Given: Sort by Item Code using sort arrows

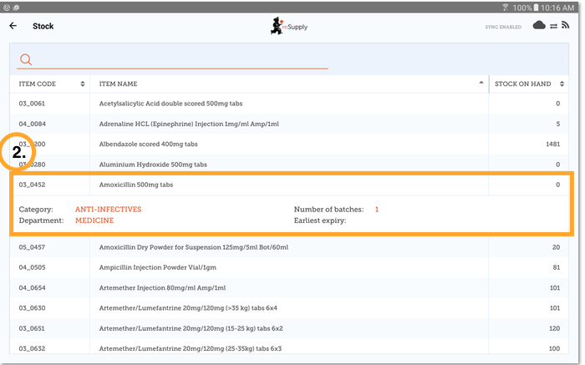Looking at the screenshot, I should tap(82, 84).
